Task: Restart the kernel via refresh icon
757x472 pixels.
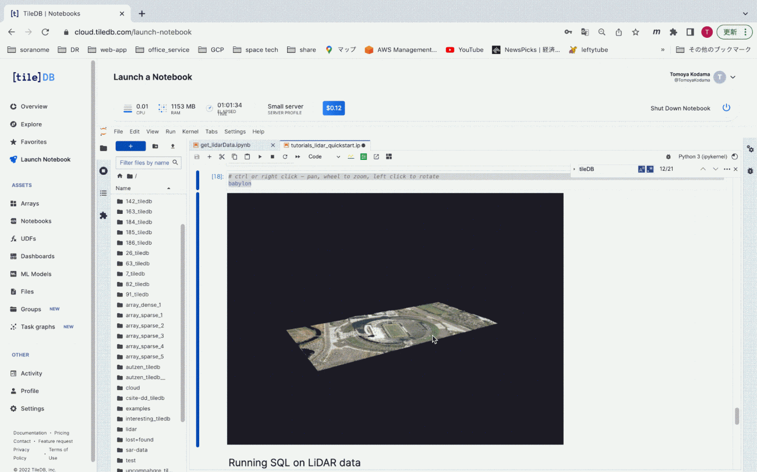Action: coord(285,156)
